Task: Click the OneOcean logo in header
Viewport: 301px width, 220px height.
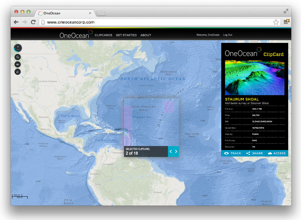Action: (x=76, y=34)
